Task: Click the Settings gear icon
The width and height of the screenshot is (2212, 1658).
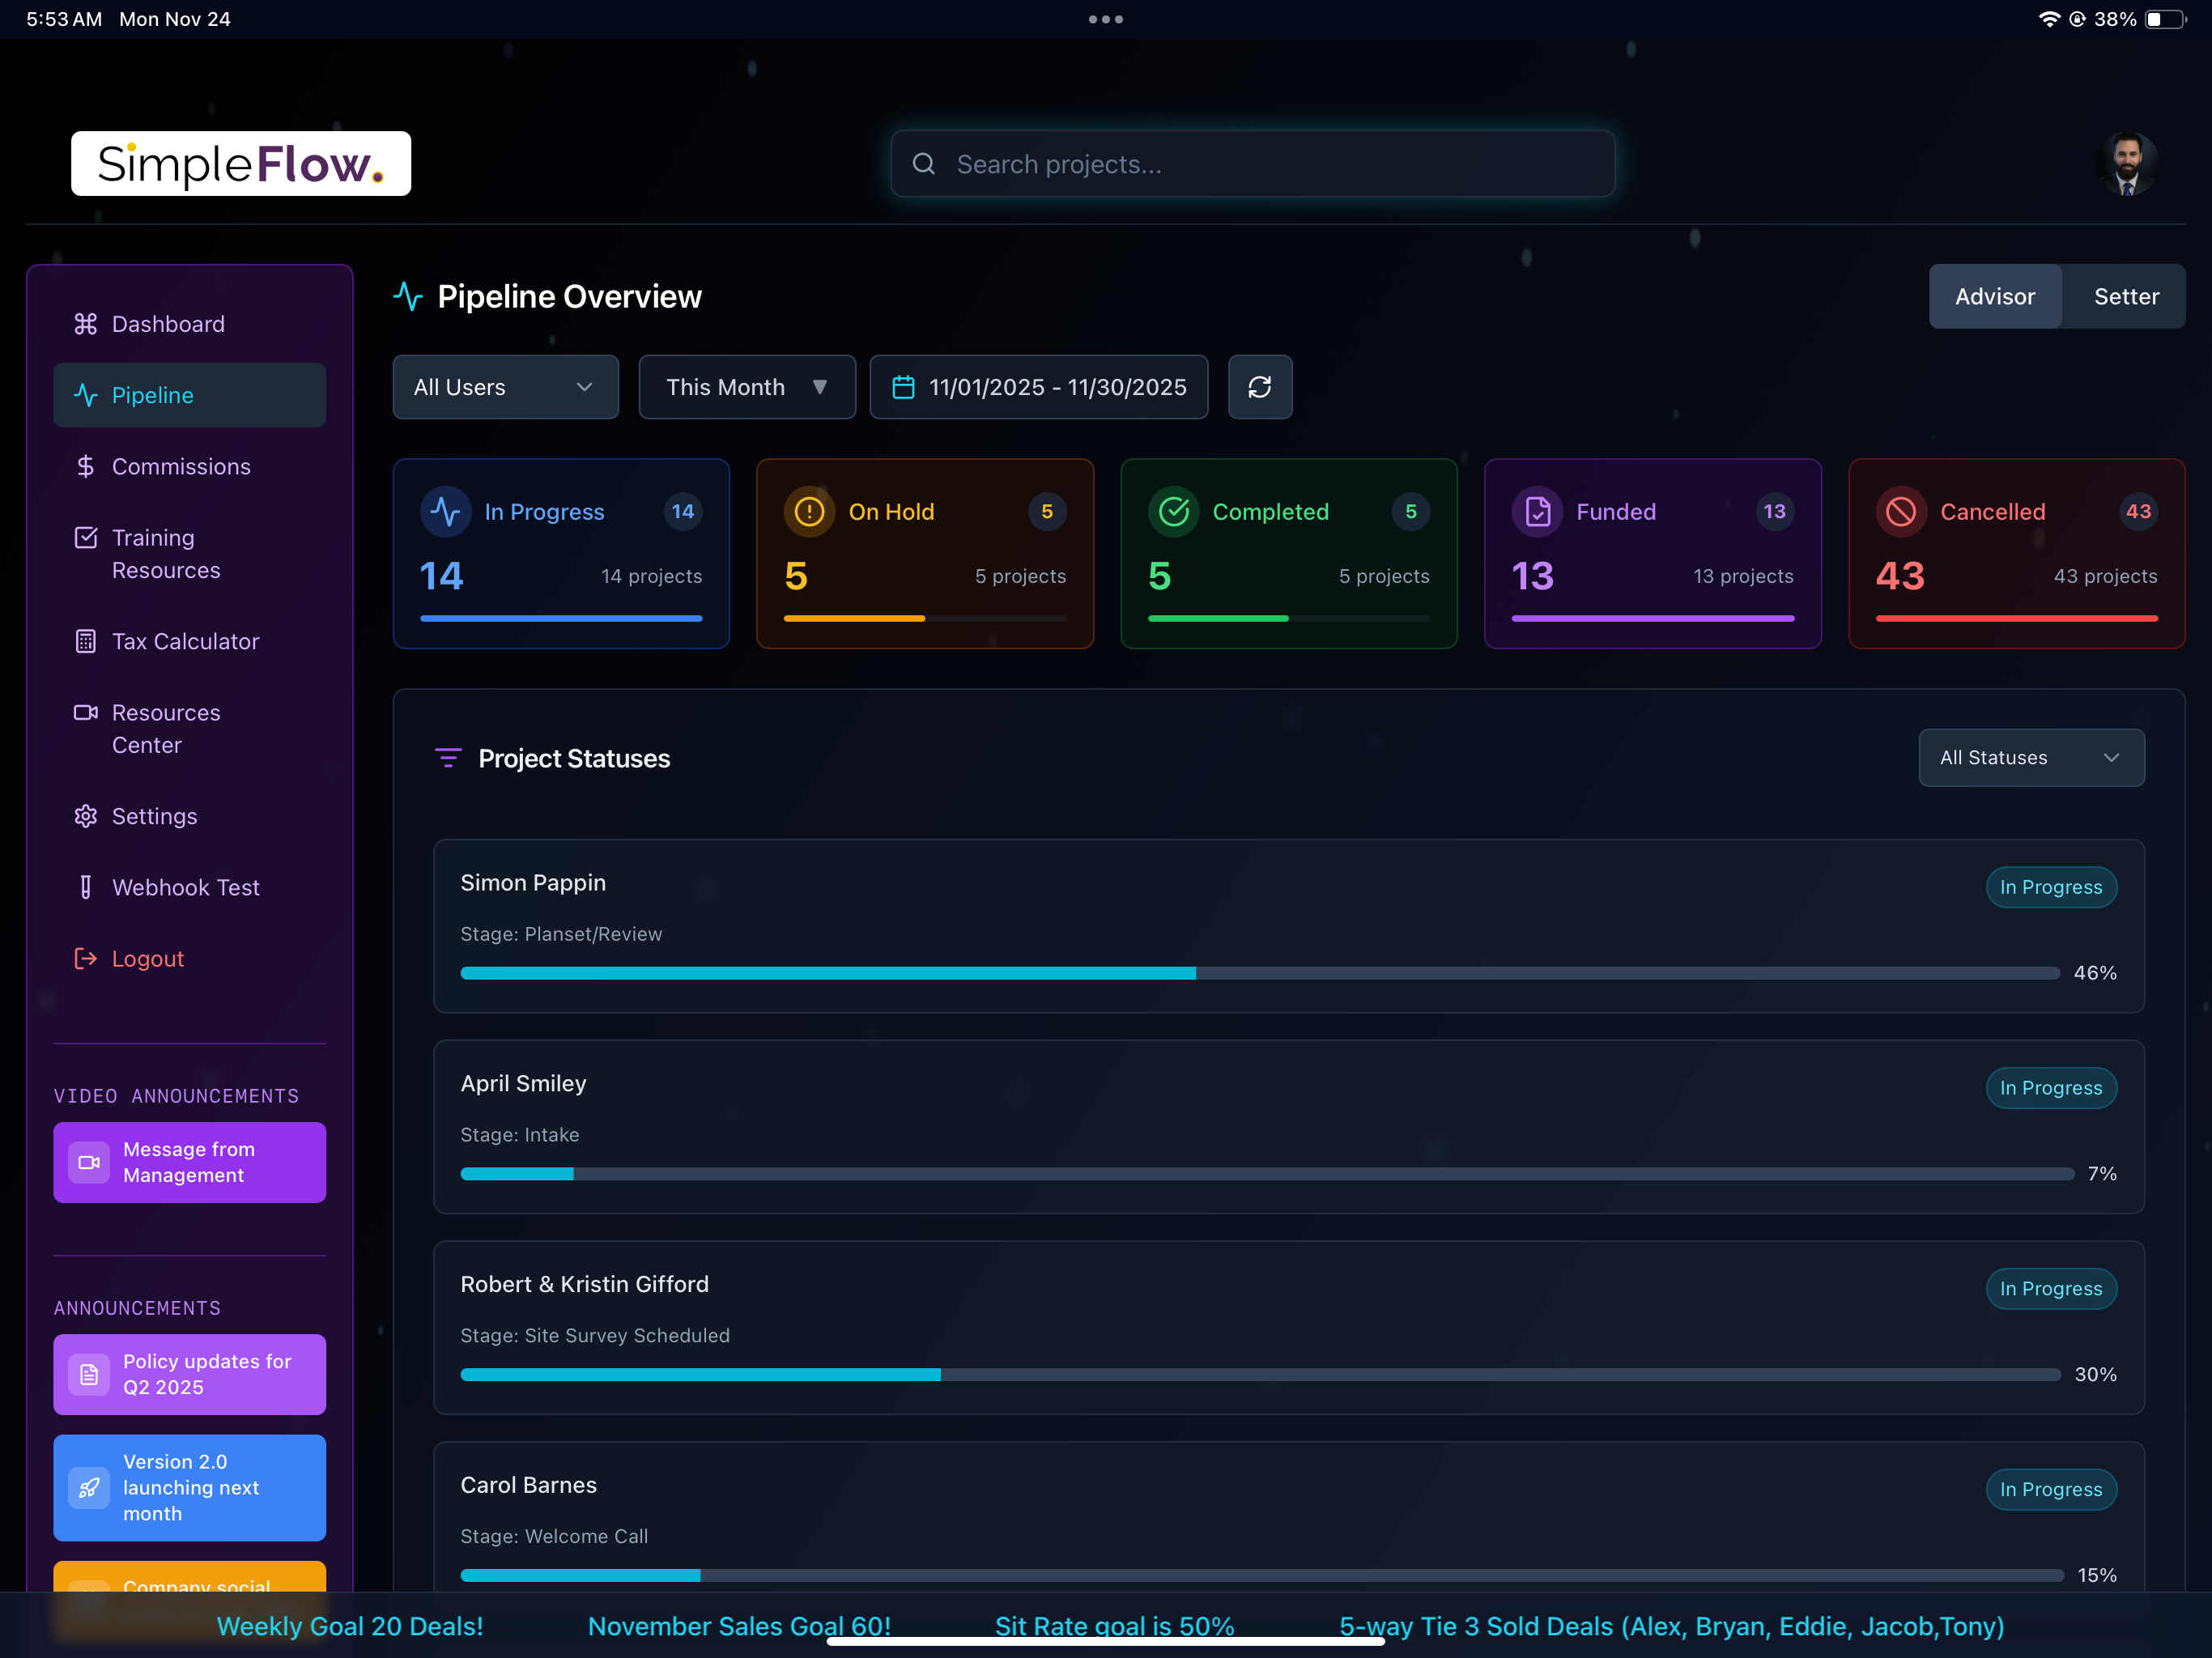Action: point(86,816)
